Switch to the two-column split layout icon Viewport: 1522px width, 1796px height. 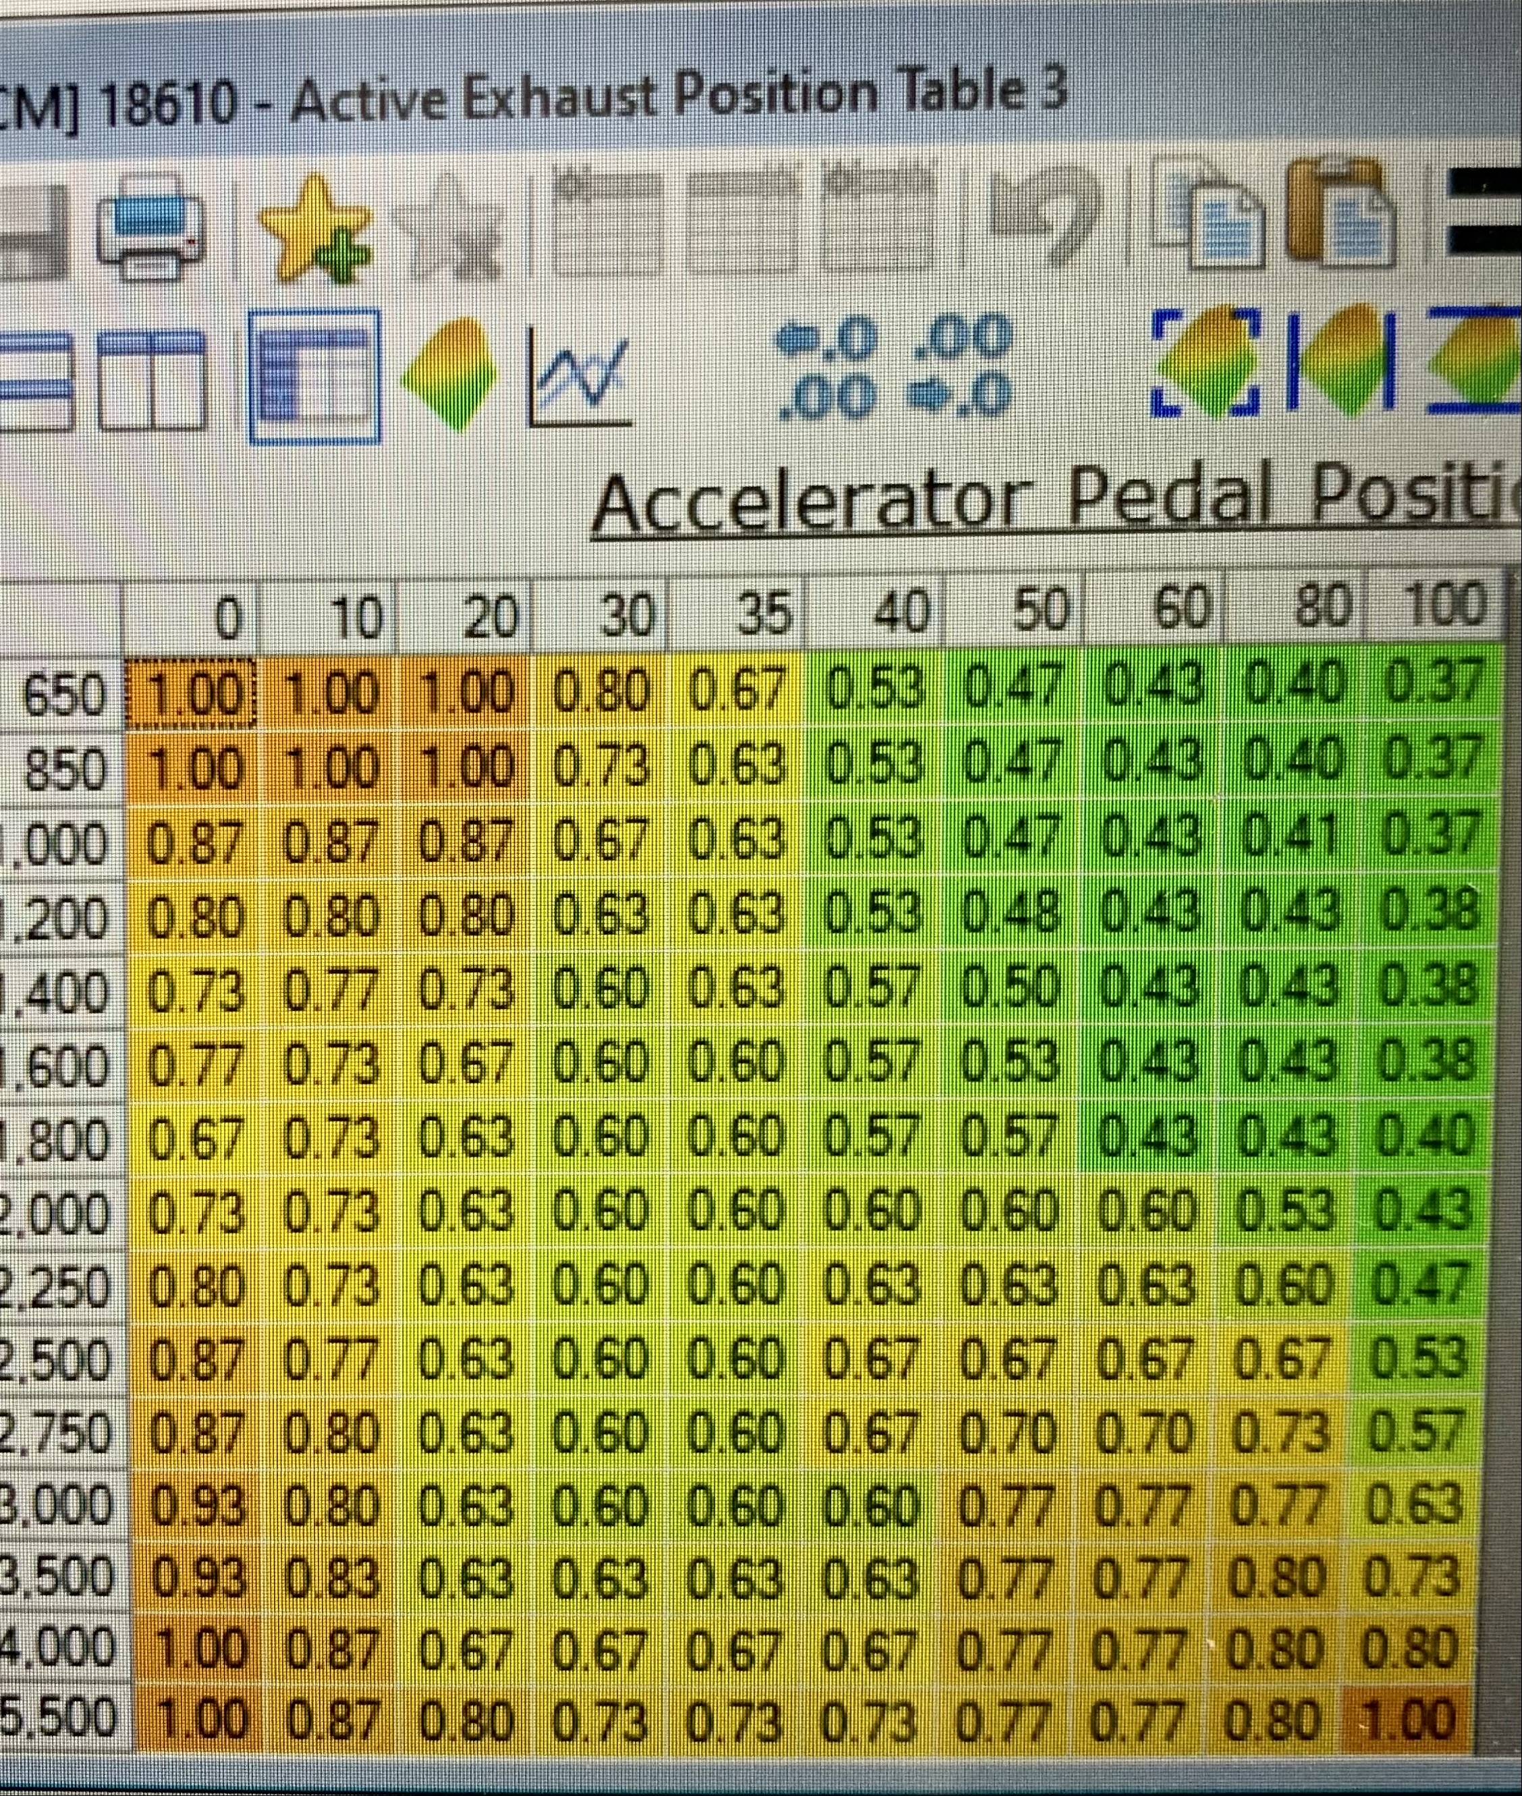(152, 381)
